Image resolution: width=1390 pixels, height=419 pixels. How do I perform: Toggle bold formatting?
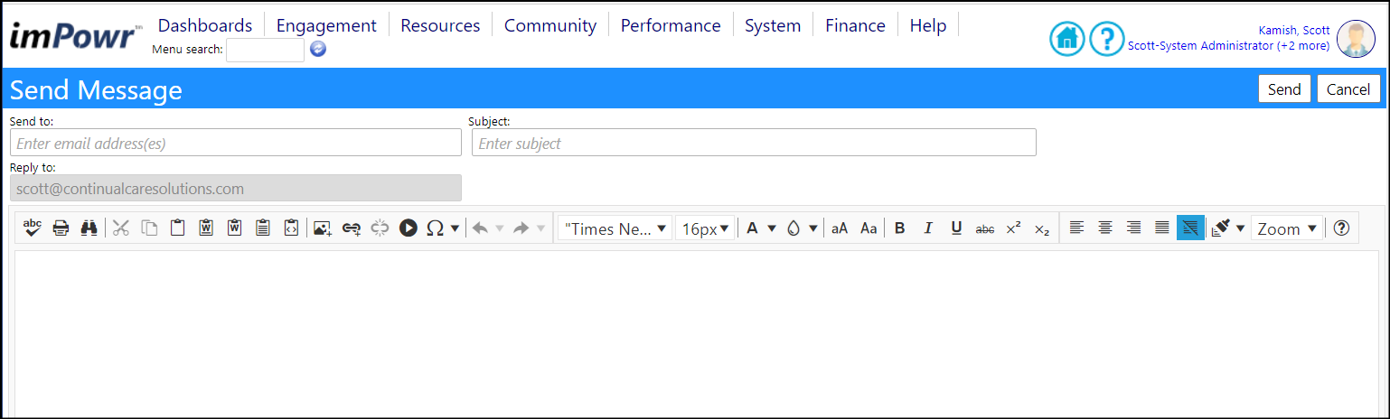pyautogui.click(x=899, y=228)
